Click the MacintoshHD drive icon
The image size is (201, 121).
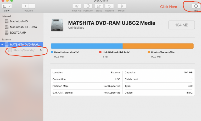(7, 21)
